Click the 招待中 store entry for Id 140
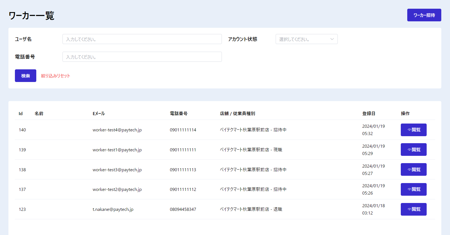 pos(253,130)
